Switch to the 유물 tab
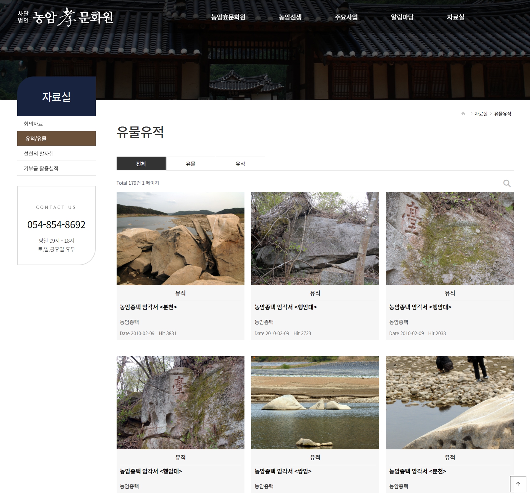530x493 pixels. click(191, 164)
